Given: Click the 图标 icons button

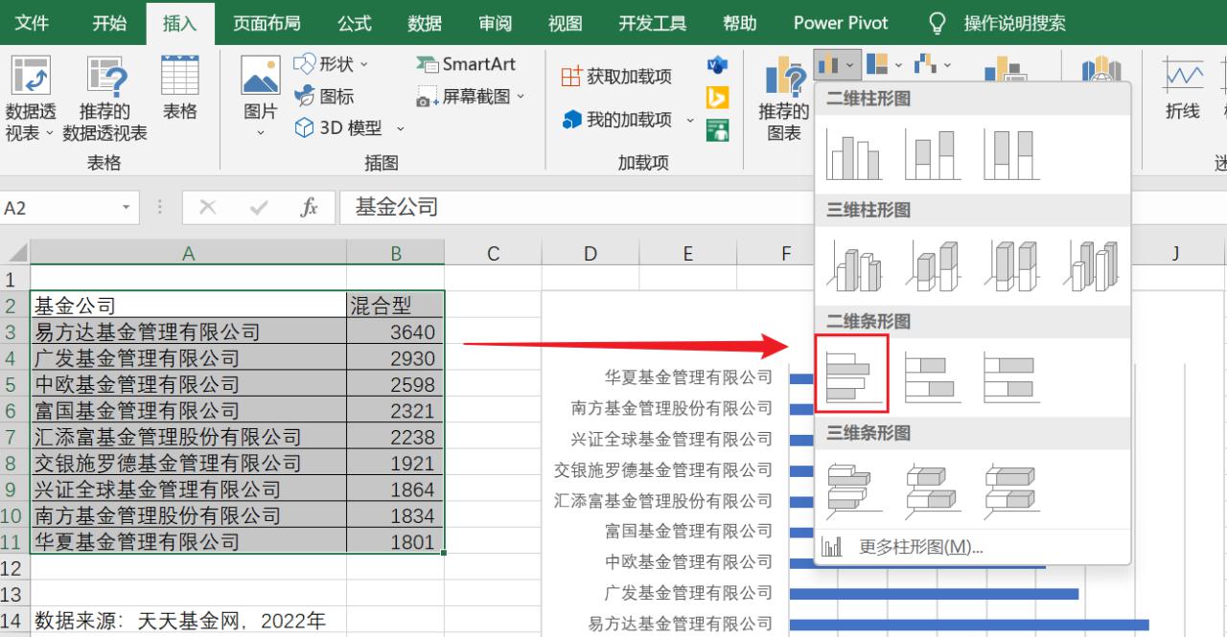Looking at the screenshot, I should (324, 96).
